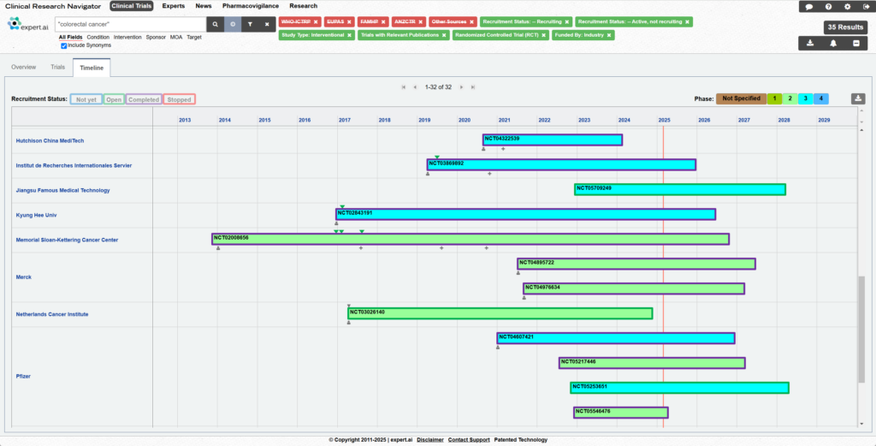The height and width of the screenshot is (446, 876).
Task: Click the target icon beside the search magnifier
Action: (233, 25)
